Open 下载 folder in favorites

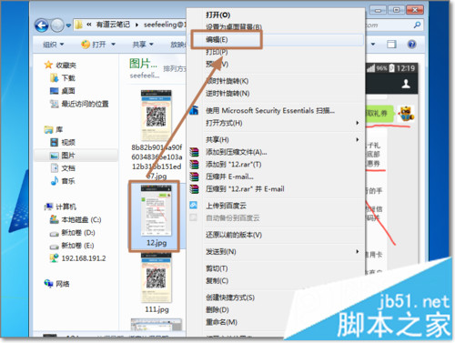coord(63,78)
